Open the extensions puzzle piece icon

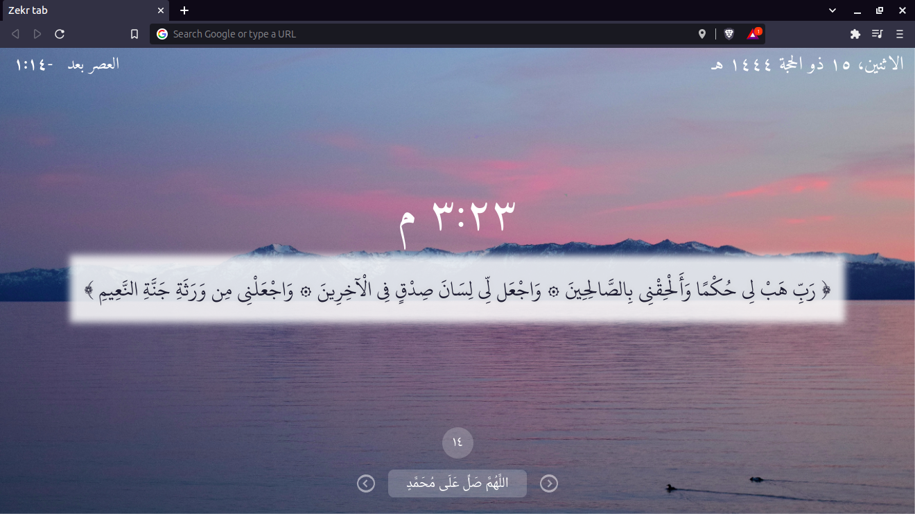(x=855, y=33)
